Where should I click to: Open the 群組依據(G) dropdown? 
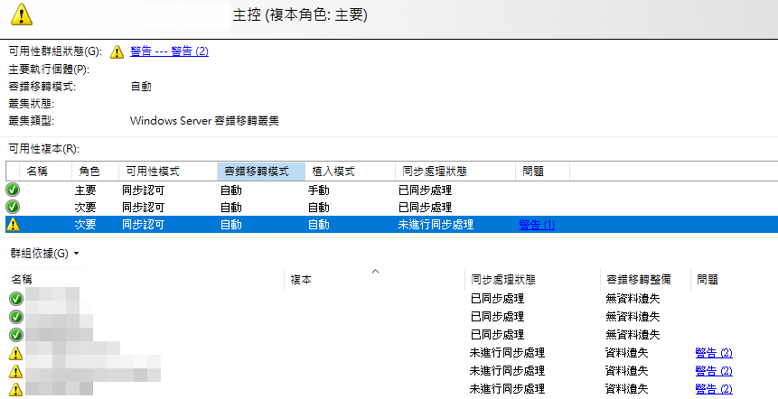(44, 254)
